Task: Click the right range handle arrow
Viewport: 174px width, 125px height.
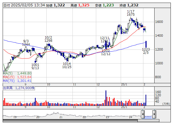Action: pyautogui.click(x=154, y=115)
